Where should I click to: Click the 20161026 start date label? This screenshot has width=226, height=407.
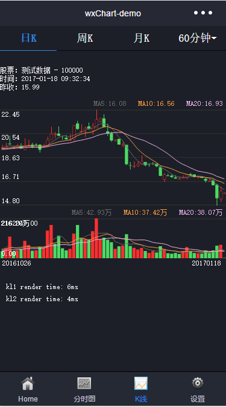click(16, 263)
